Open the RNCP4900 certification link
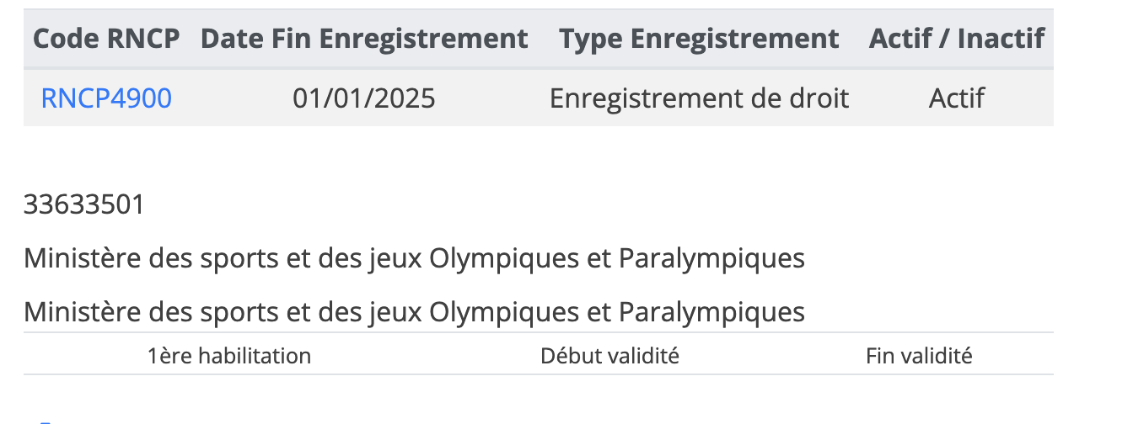This screenshot has height=424, width=1133. coord(106,98)
